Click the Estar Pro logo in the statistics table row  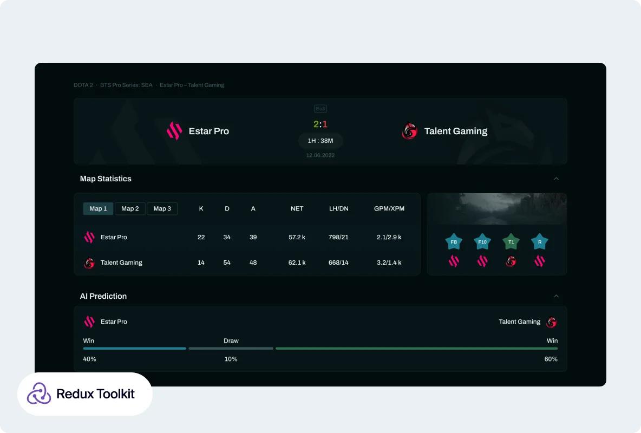[x=89, y=237]
